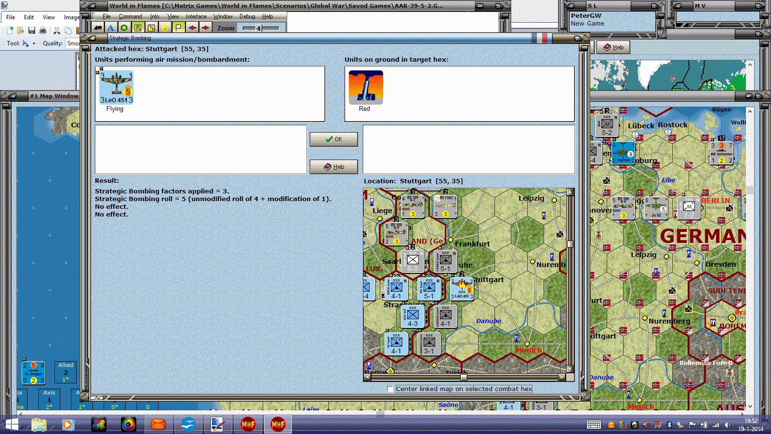Open the Interface menu
The width and height of the screenshot is (771, 434).
pos(196,16)
